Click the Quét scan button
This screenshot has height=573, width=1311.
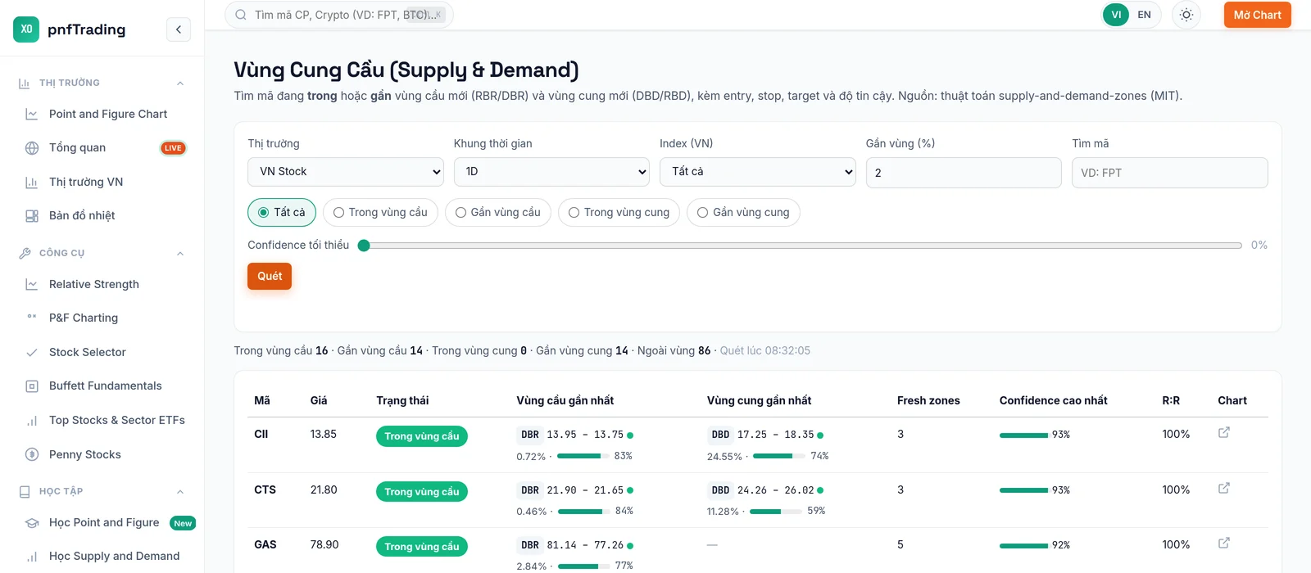(x=270, y=276)
